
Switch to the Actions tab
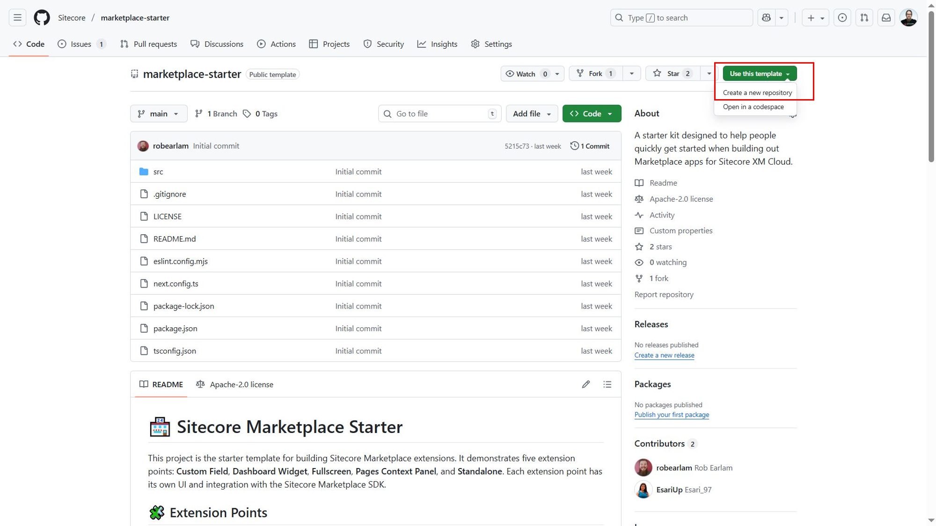276,44
